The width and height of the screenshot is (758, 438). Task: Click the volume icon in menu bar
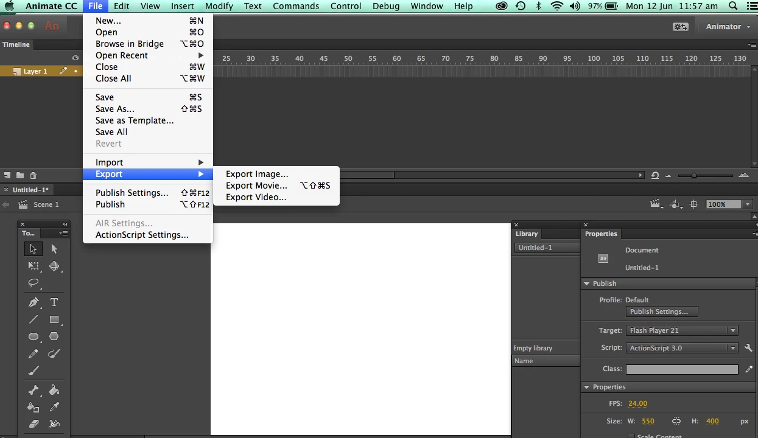(x=575, y=6)
